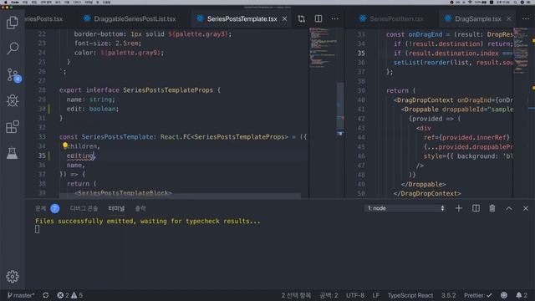The image size is (535, 301).
Task: Change TypeScript React language mode
Action: point(410,295)
